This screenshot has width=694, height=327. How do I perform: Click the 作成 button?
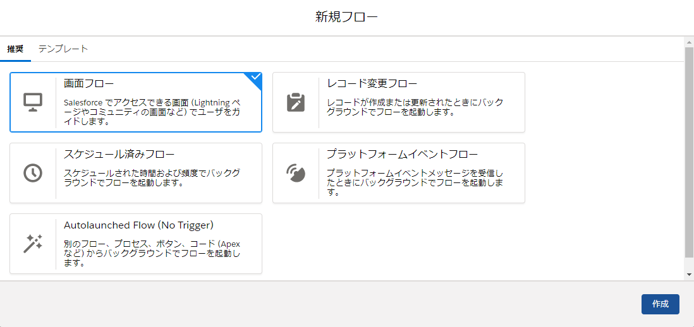click(x=660, y=304)
